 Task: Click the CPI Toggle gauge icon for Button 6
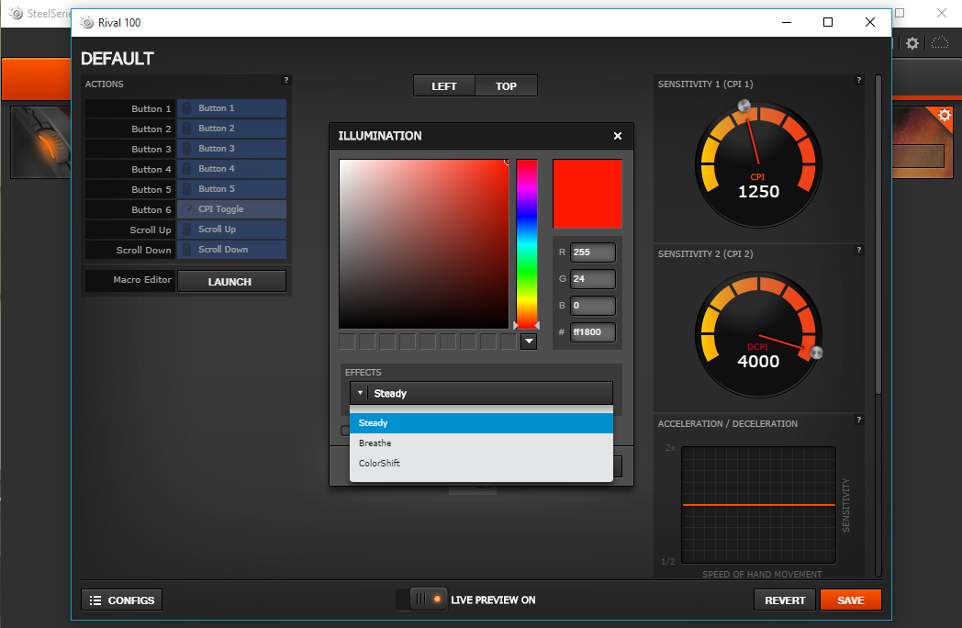click(x=186, y=209)
